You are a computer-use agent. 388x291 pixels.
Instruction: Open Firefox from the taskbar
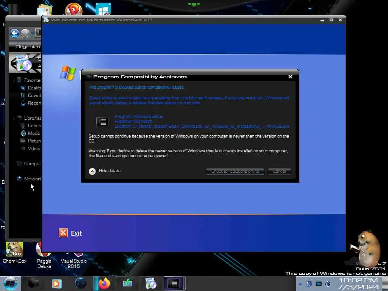104,283
